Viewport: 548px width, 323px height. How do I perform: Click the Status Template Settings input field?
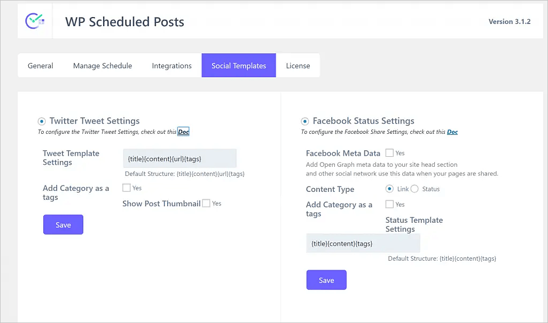[363, 243]
